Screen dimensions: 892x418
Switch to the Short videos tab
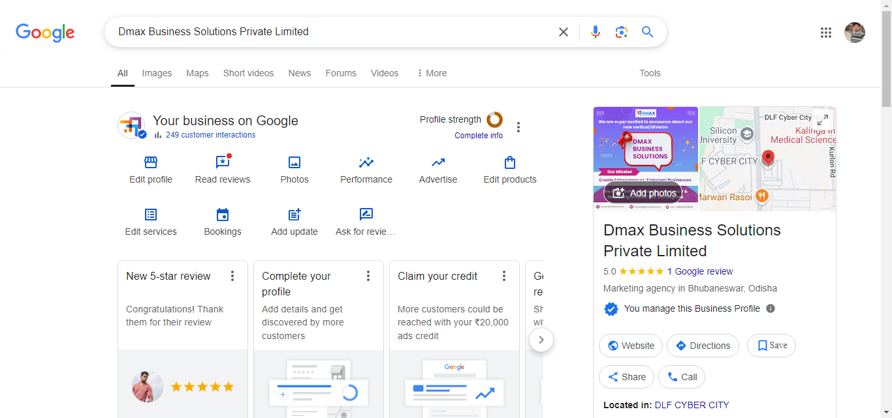pyautogui.click(x=248, y=73)
